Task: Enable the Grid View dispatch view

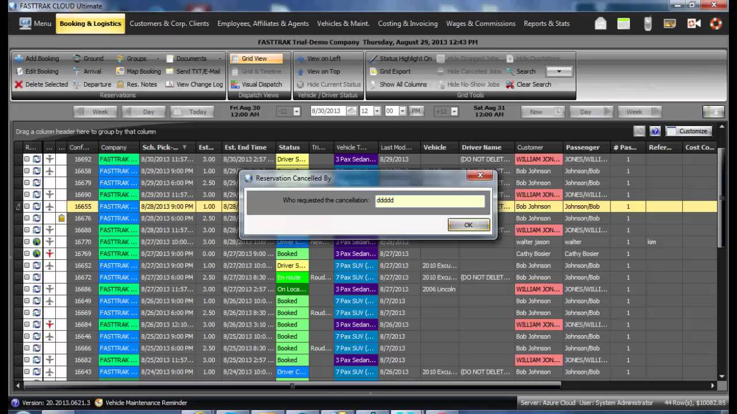Action: [256, 59]
